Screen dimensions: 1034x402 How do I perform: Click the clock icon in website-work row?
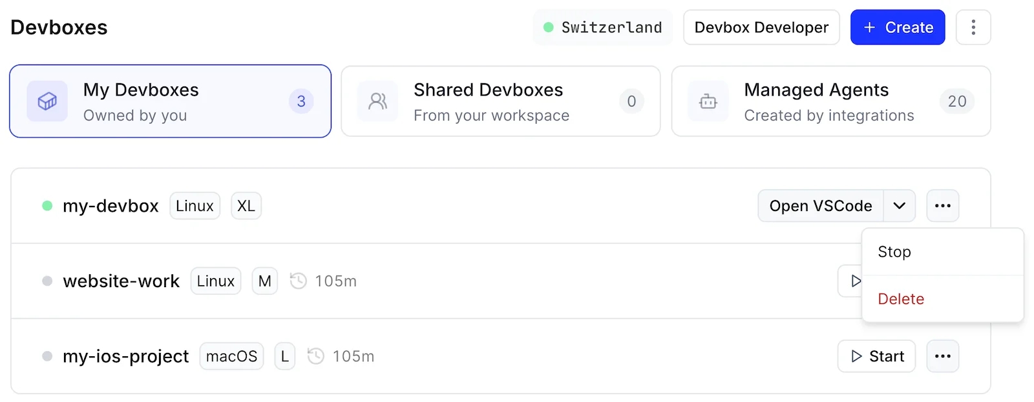[298, 281]
